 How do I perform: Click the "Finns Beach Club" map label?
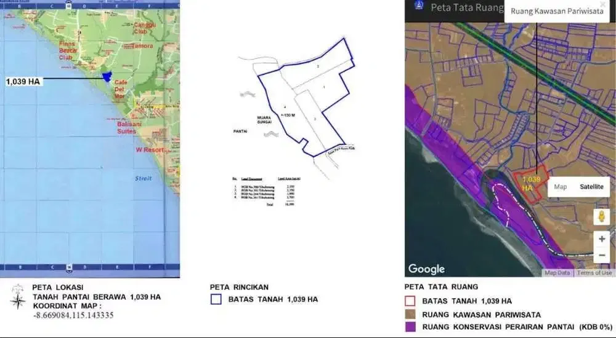68,50
